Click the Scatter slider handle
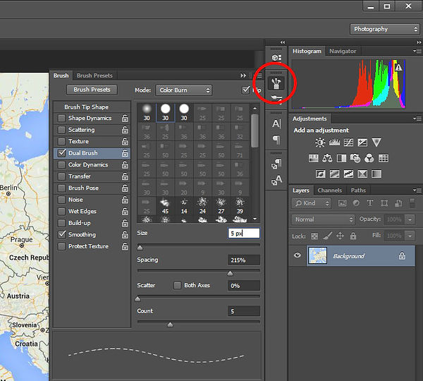Screen dimensions: 423x381 pos(138,298)
